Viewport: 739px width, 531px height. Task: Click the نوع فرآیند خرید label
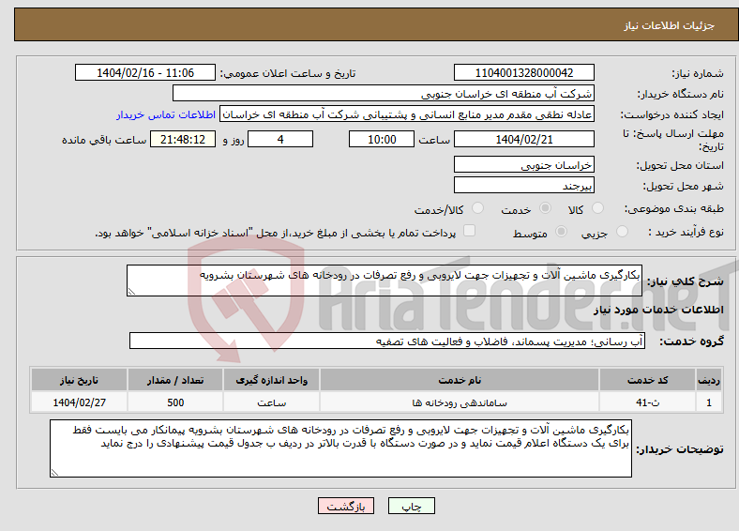[686, 232]
